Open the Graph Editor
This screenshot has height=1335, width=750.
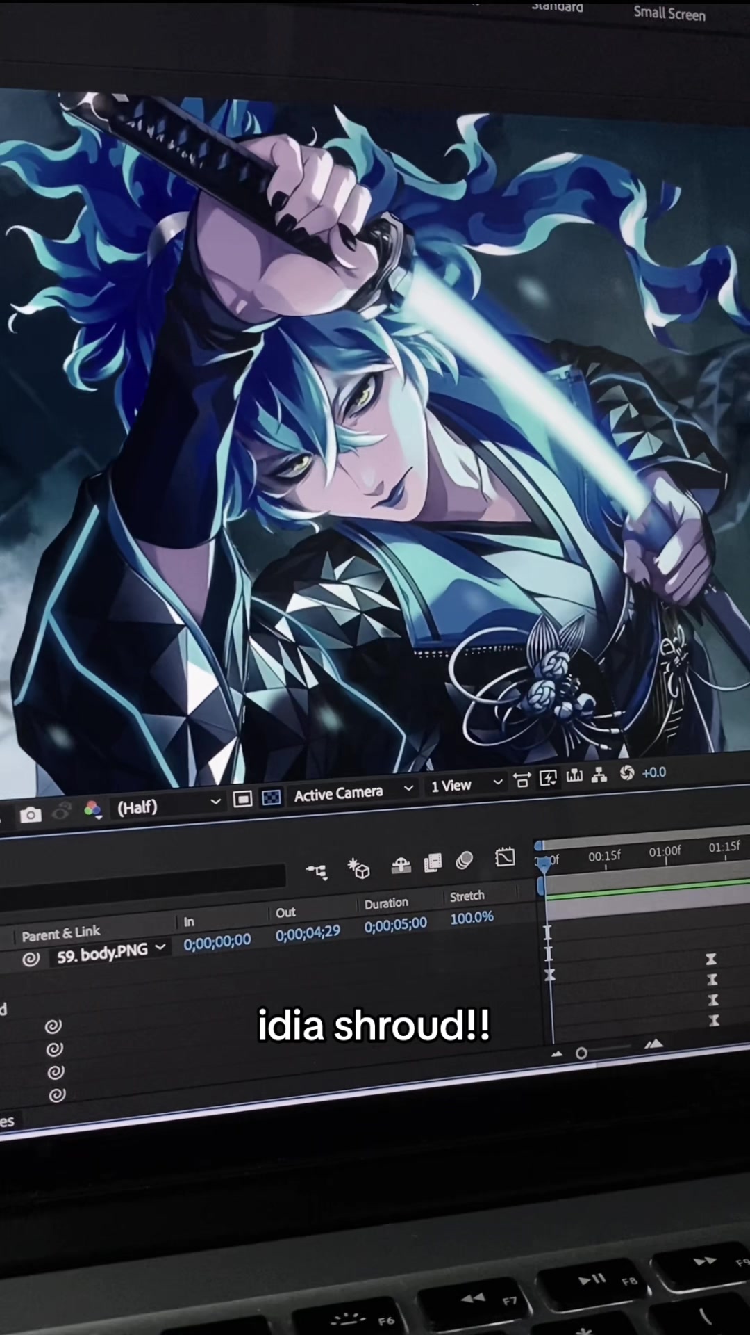click(505, 857)
